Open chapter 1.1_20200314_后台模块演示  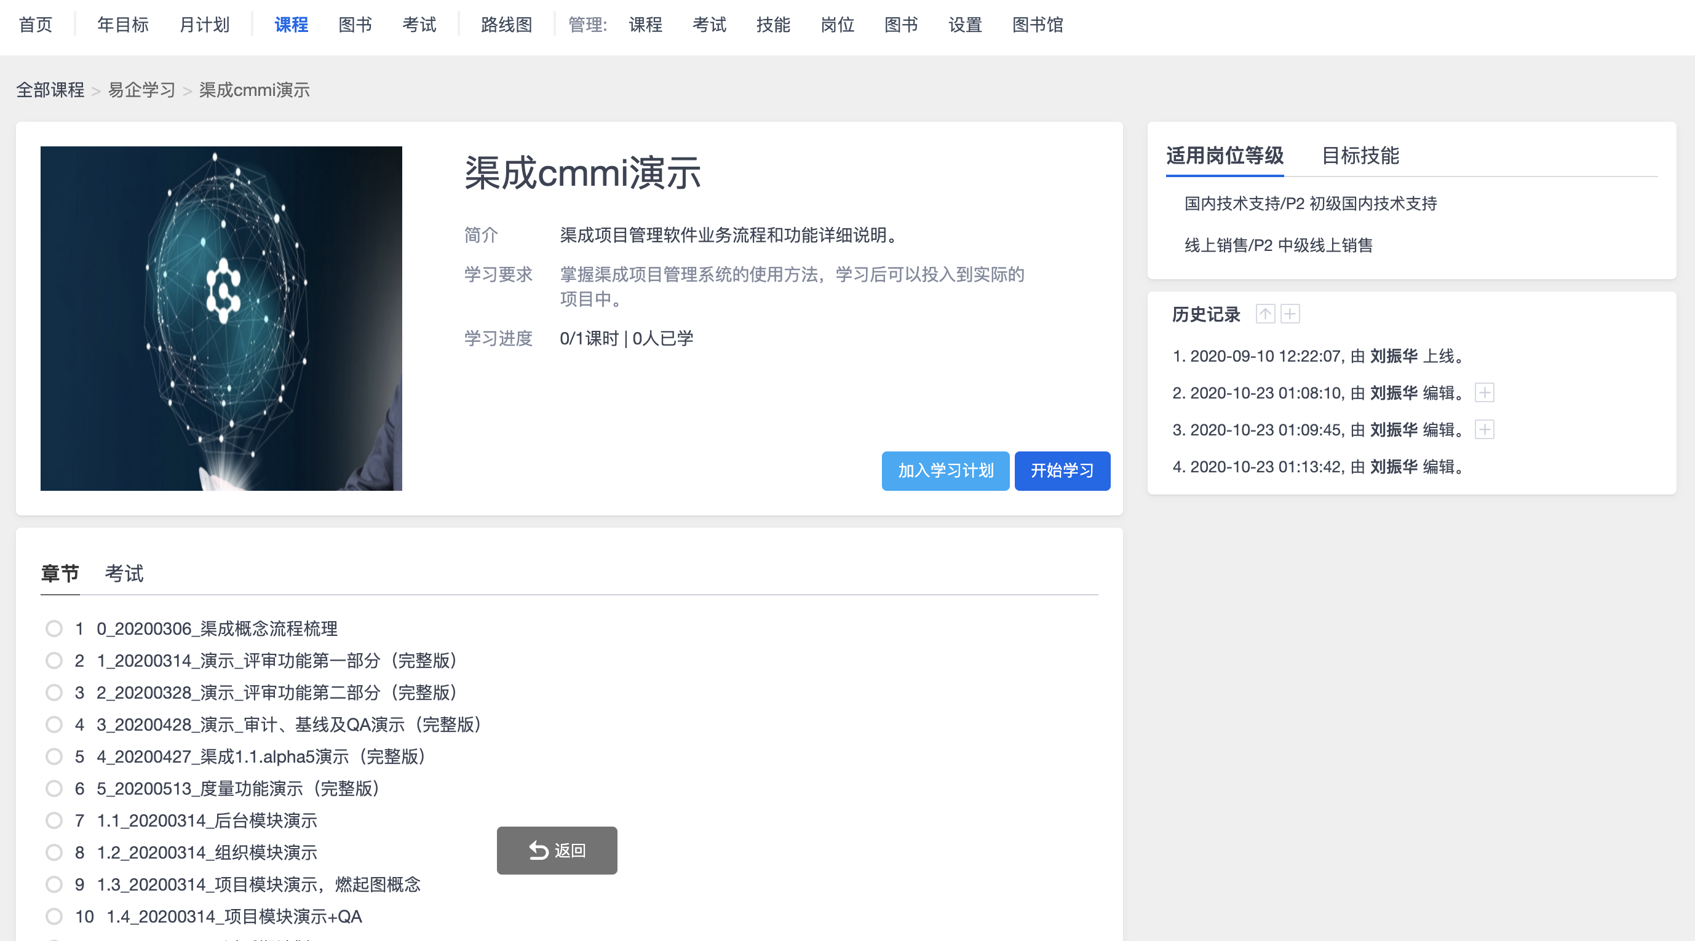click(207, 820)
